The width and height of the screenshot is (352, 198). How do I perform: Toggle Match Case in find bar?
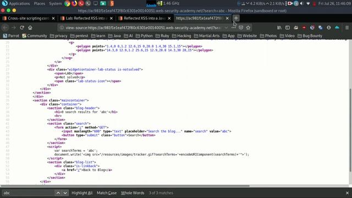[107, 193]
